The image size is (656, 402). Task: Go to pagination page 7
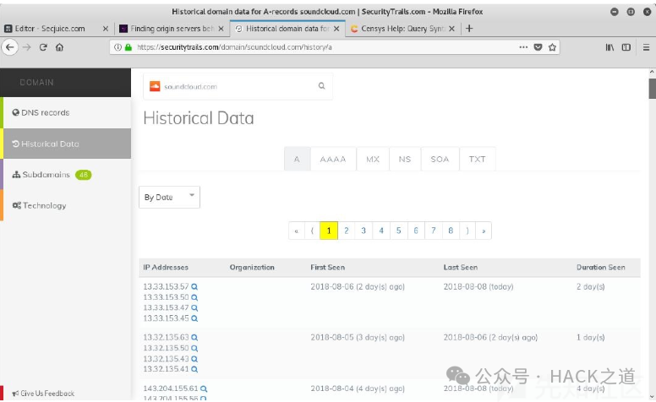(434, 231)
